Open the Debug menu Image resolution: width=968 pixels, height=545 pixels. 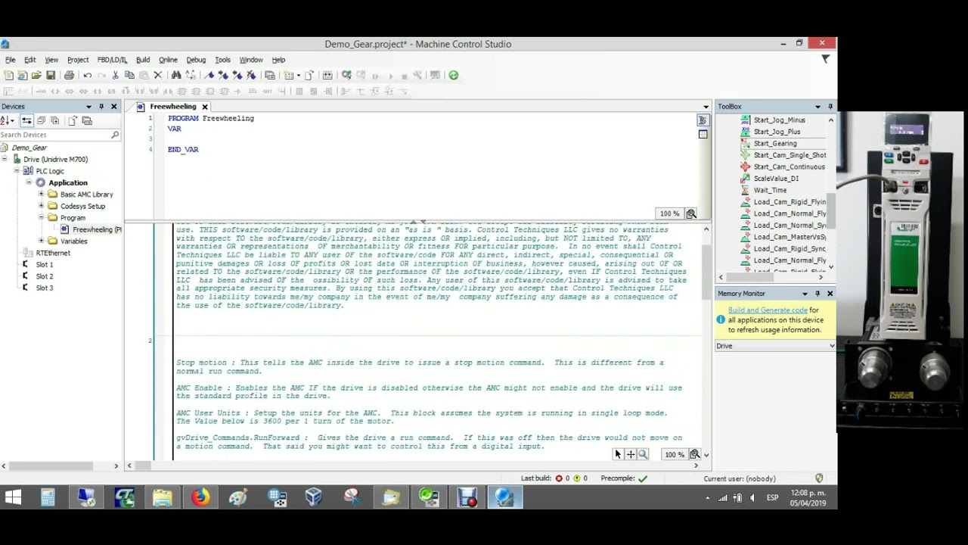[x=196, y=60]
